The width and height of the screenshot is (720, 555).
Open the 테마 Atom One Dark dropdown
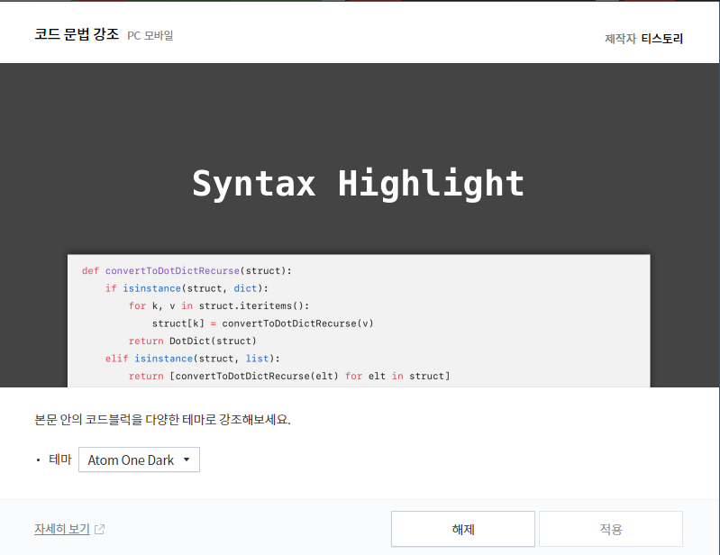(139, 459)
